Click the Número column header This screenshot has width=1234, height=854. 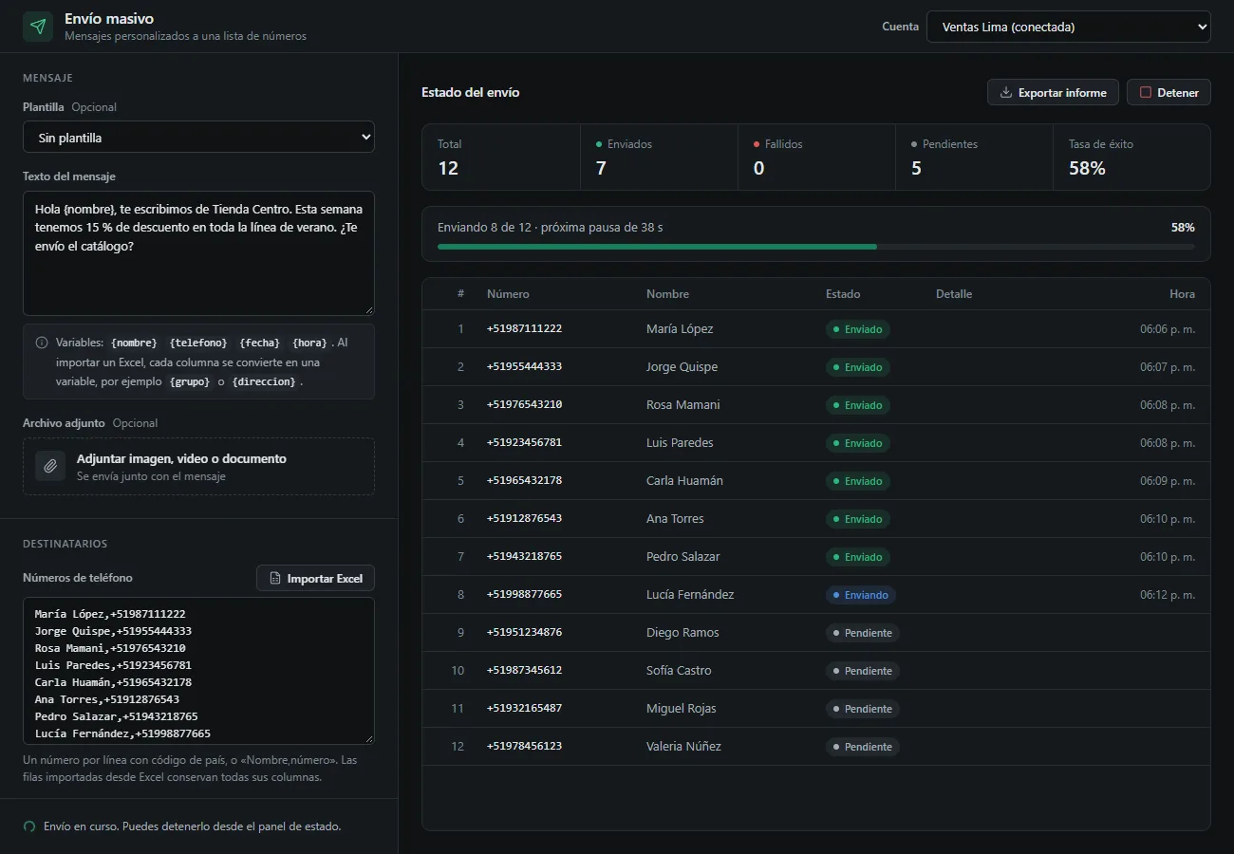click(508, 294)
